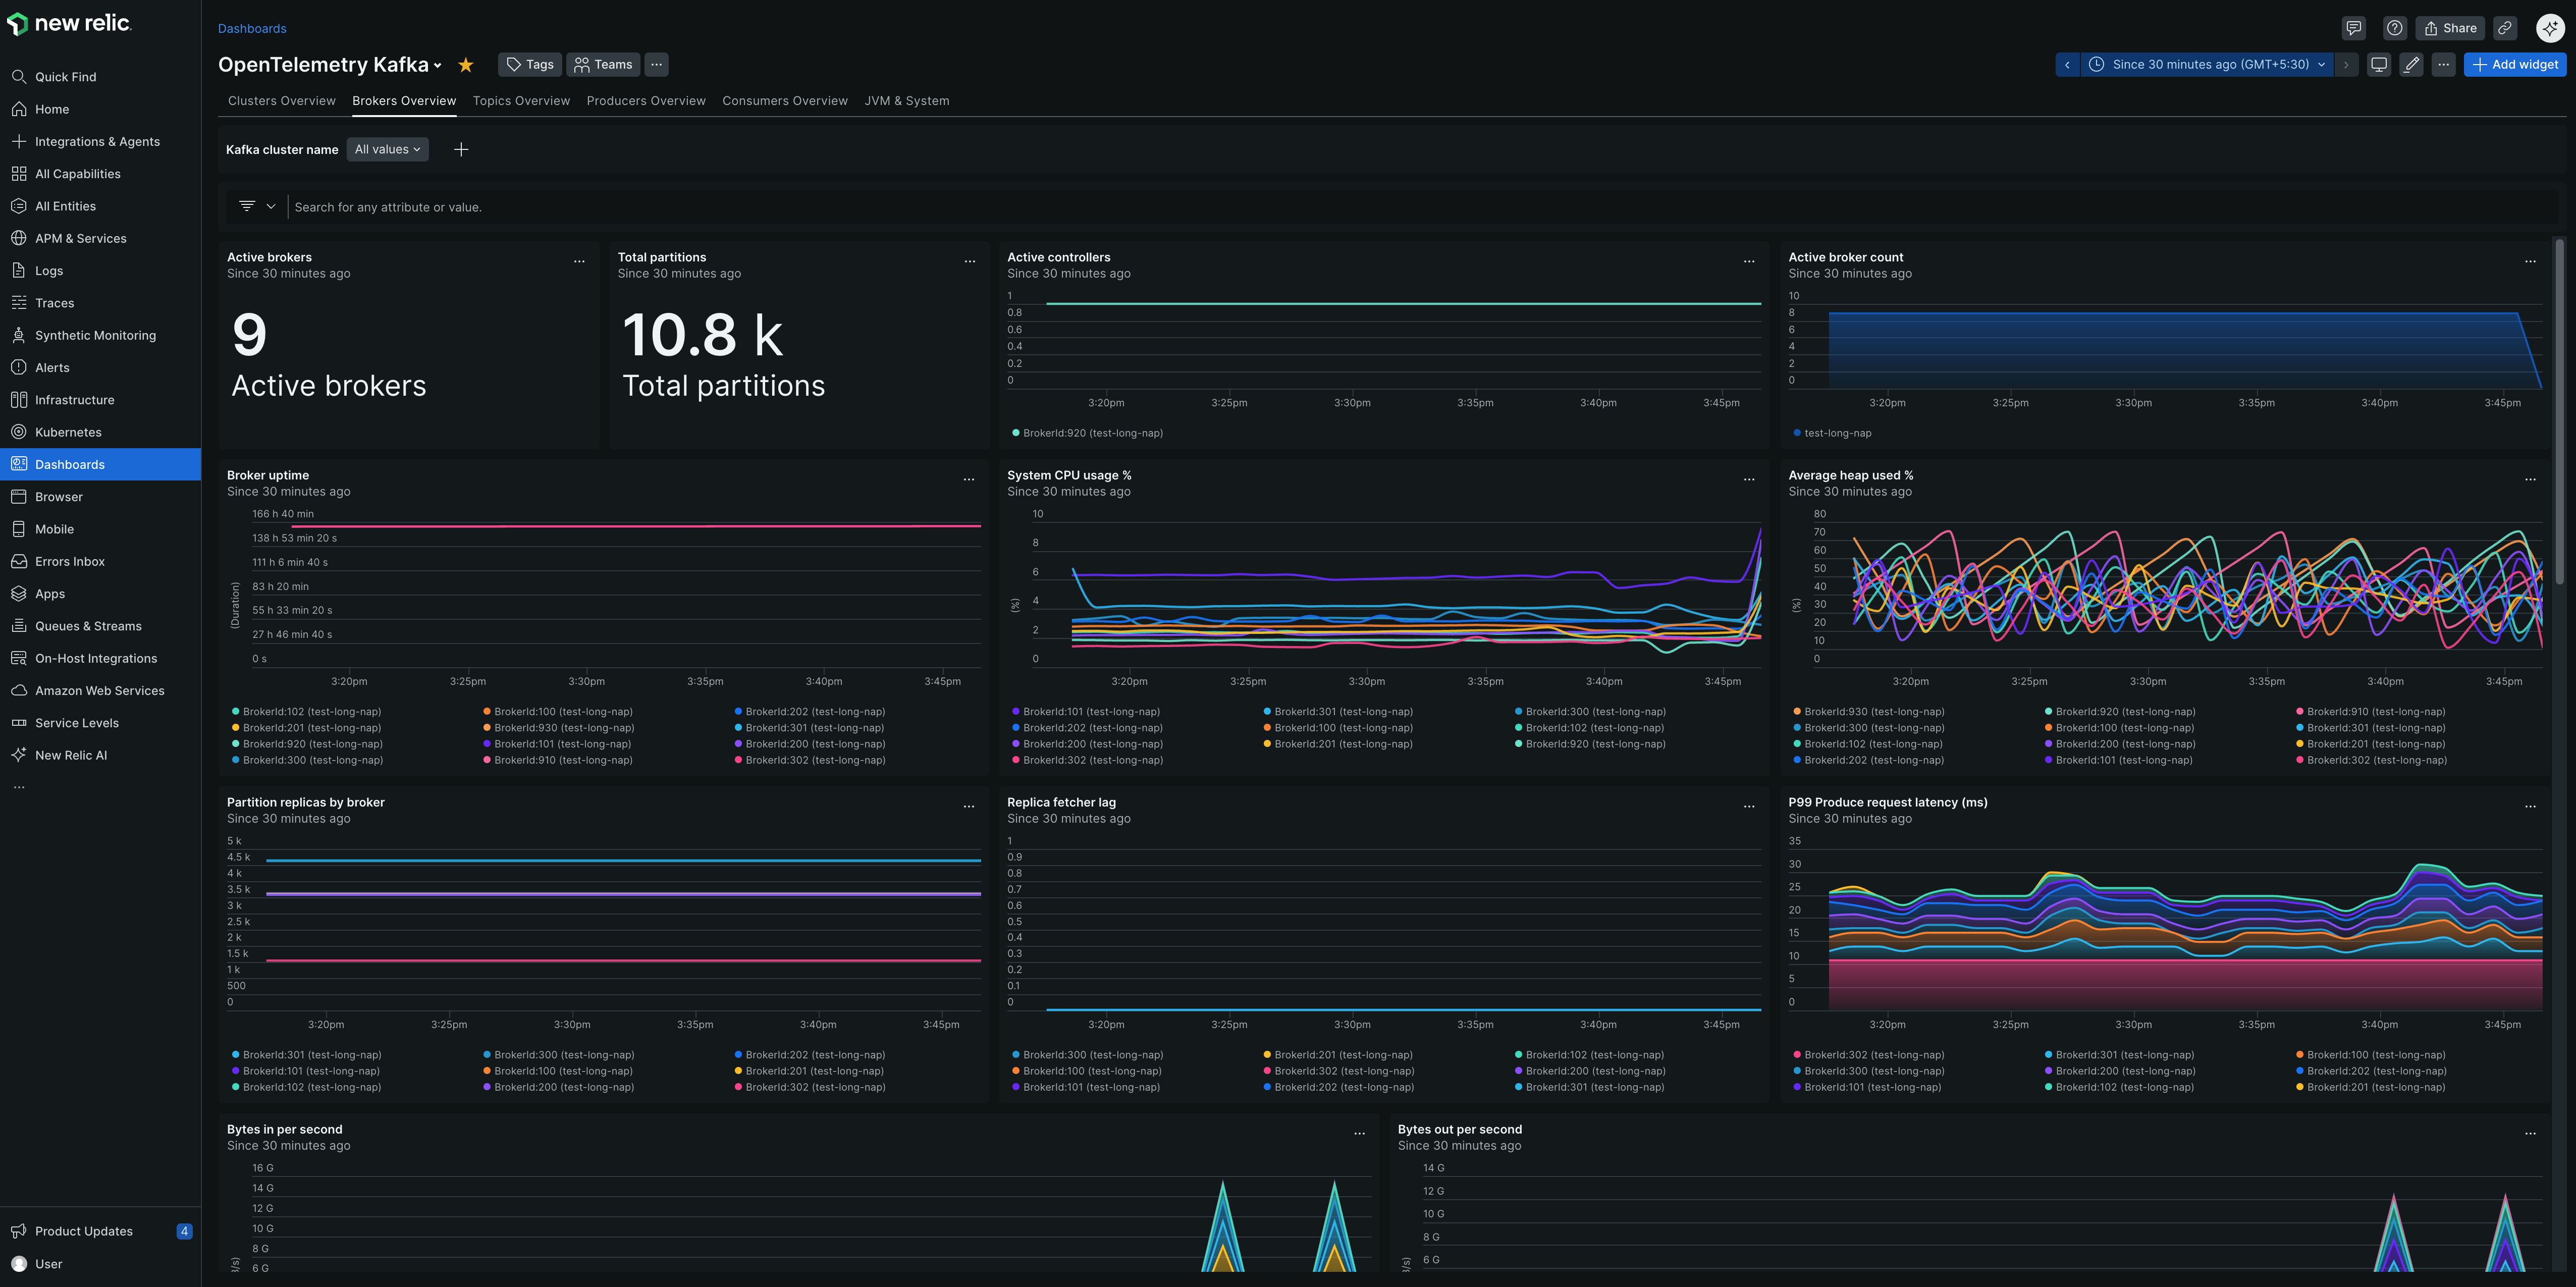Open the Since 30 minutes ago time picker
The image size is (2576, 1287).
[x=2210, y=65]
